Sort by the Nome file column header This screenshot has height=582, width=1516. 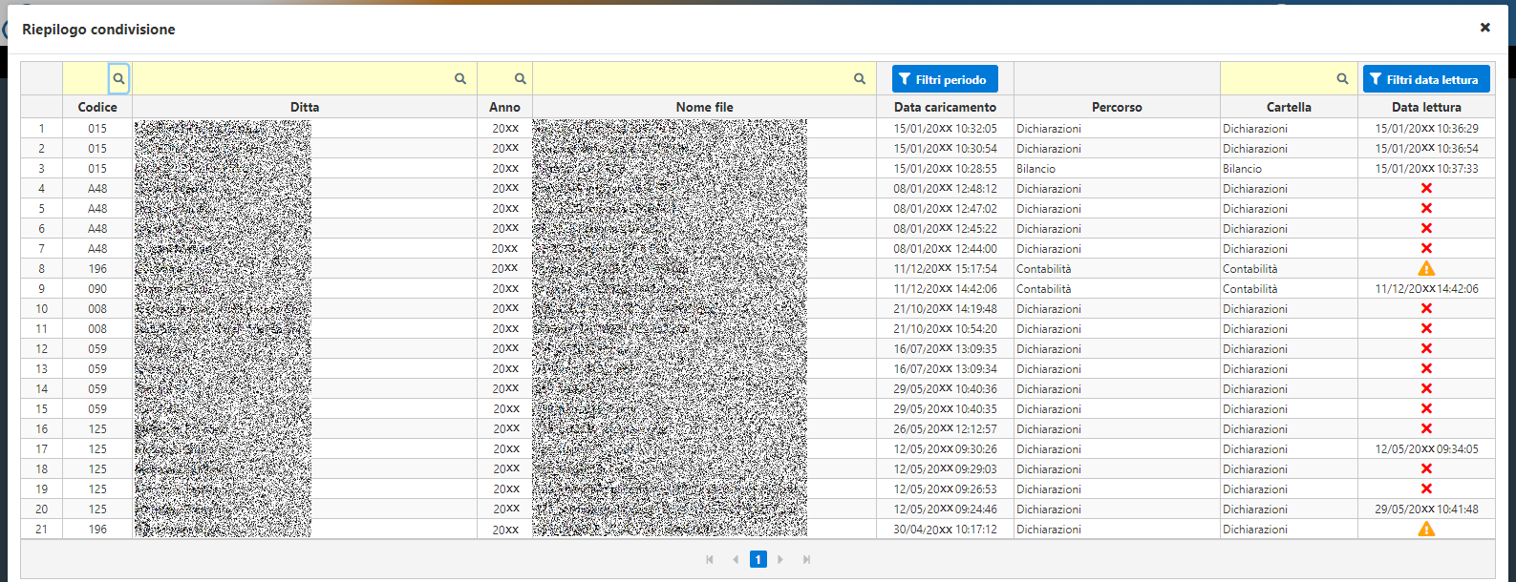coord(704,107)
